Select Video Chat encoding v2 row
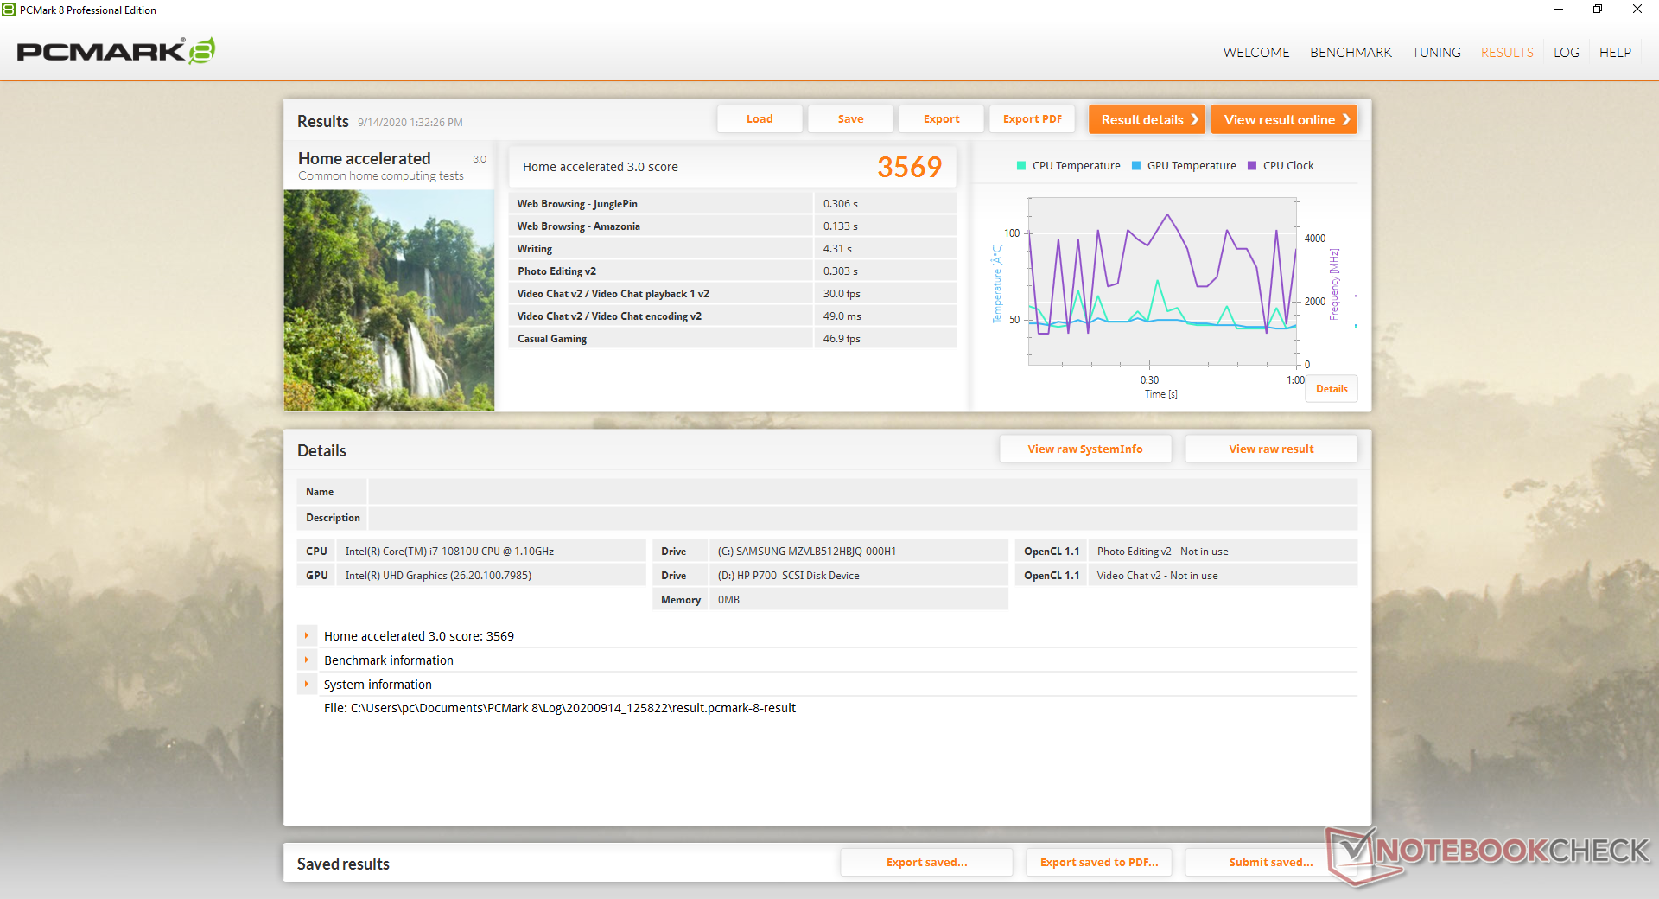This screenshot has height=899, width=1659. point(733,316)
